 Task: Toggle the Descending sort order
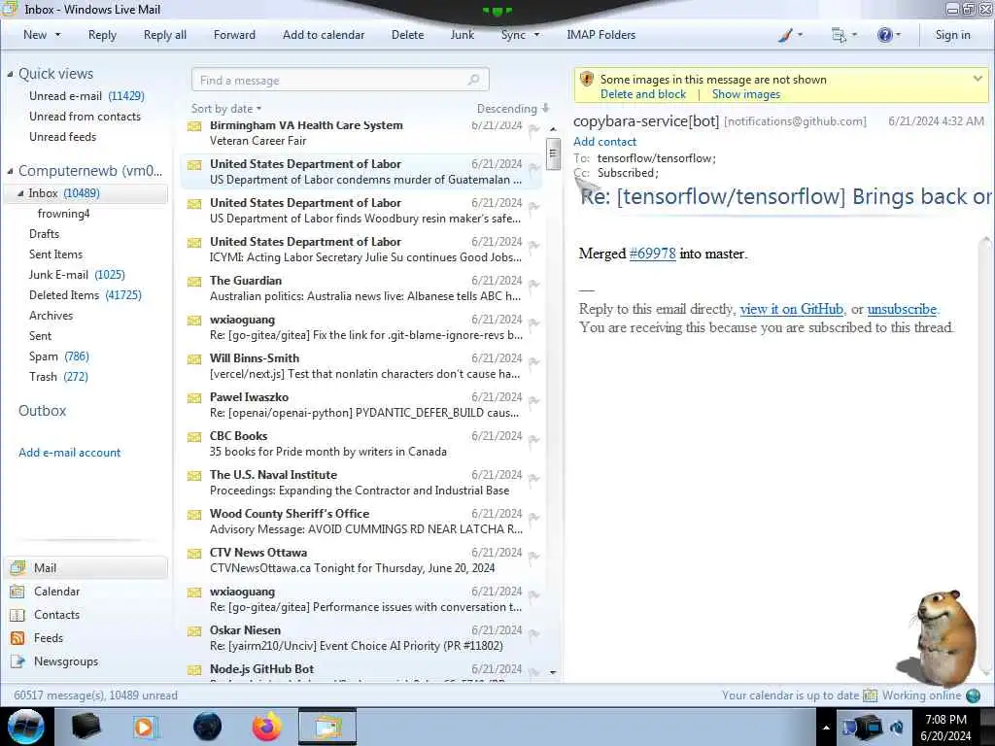click(513, 109)
